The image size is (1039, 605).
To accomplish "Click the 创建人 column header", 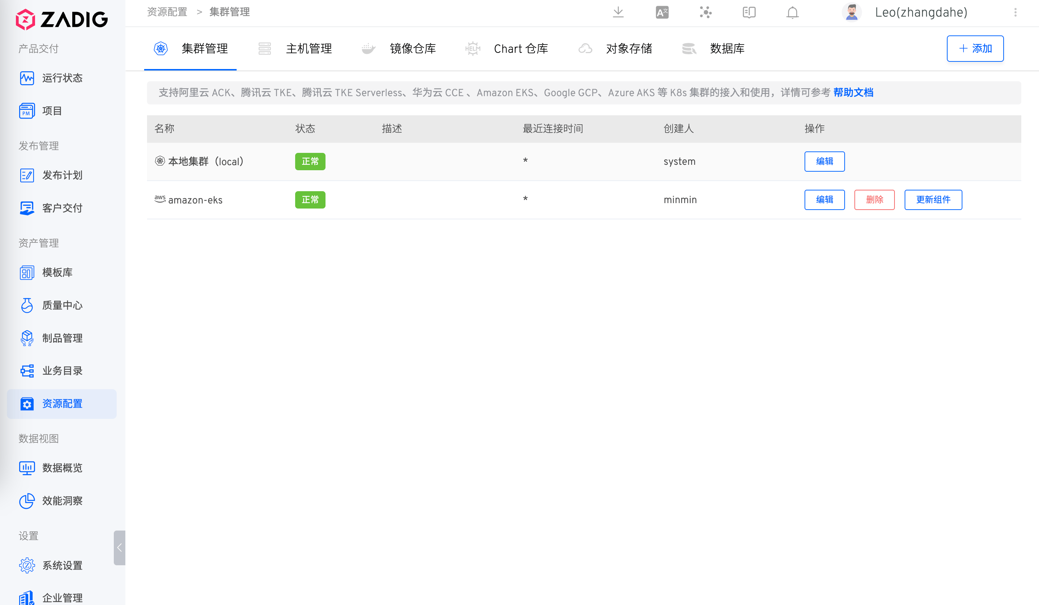I will pos(679,129).
